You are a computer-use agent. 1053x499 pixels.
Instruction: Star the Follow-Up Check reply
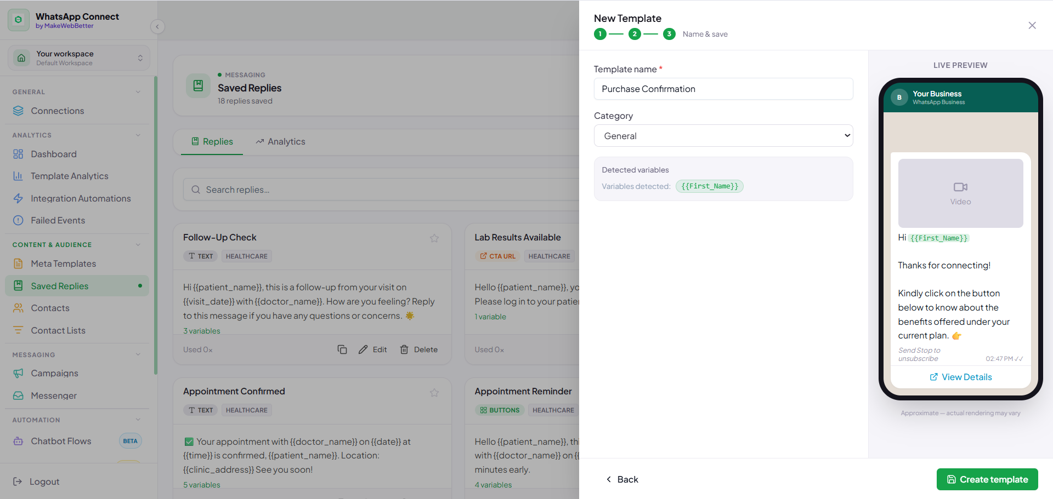click(434, 238)
